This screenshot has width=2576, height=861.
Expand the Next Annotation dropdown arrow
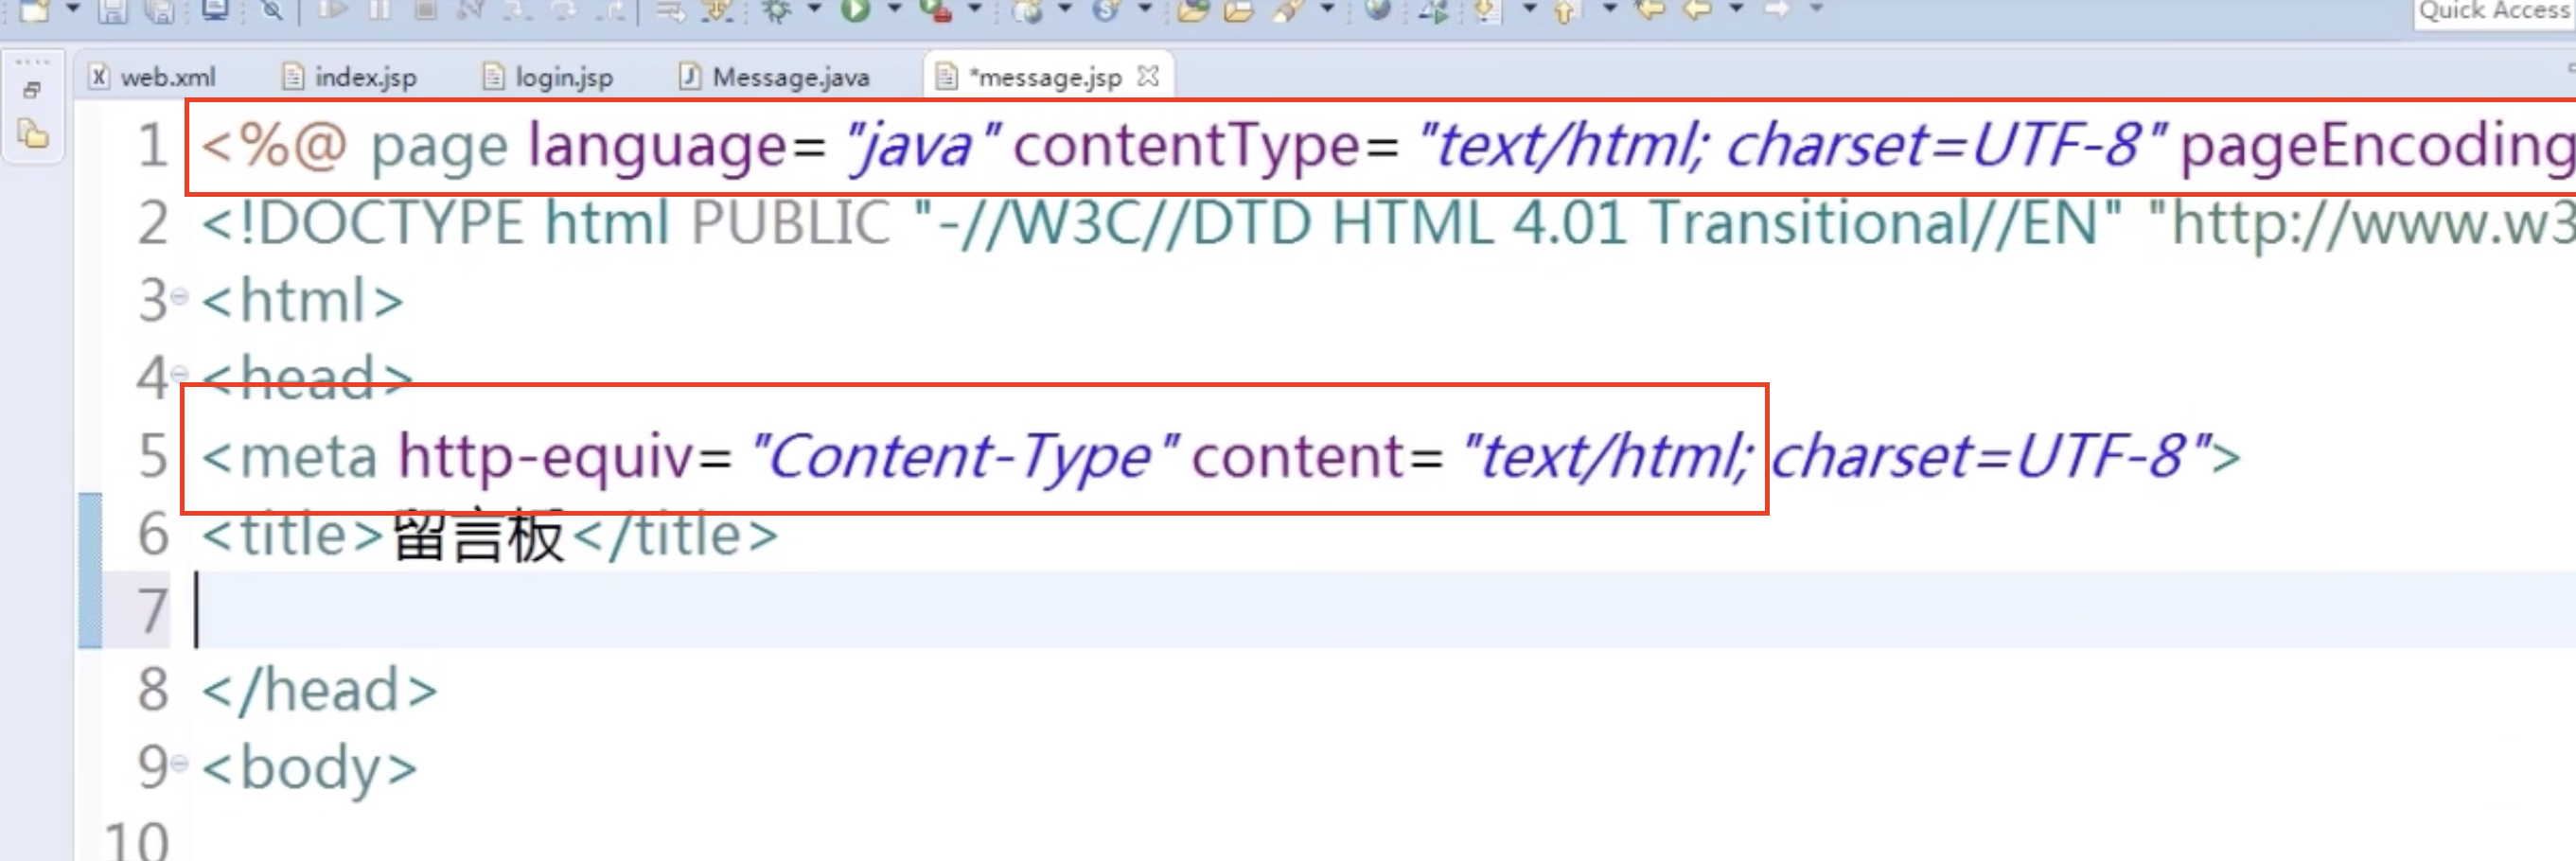(1529, 9)
